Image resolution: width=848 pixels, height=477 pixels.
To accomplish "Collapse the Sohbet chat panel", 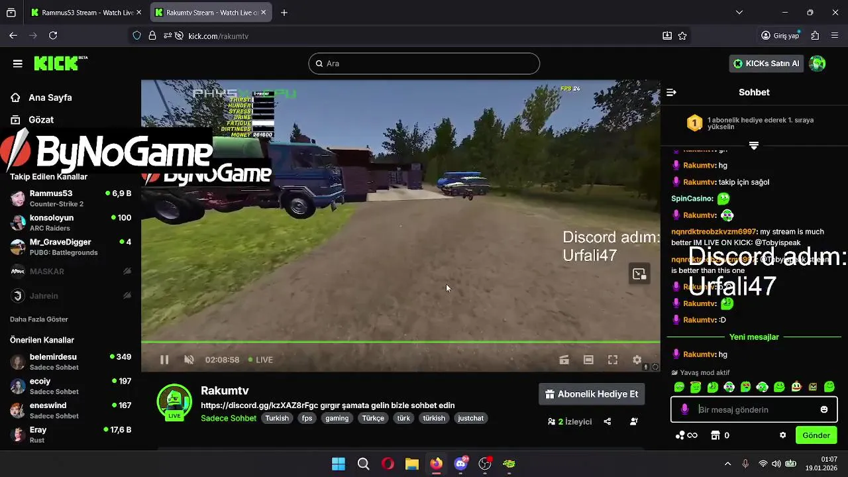I will point(671,92).
